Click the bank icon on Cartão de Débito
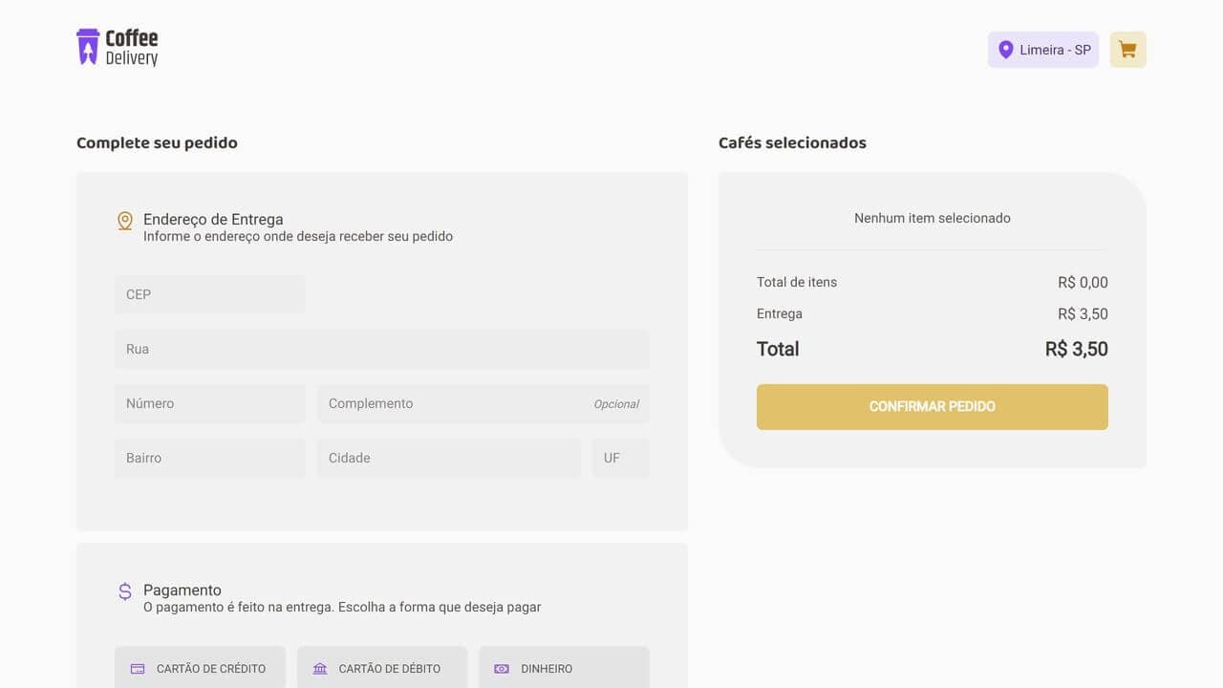Screen dimensions: 1223x688 tap(318, 669)
